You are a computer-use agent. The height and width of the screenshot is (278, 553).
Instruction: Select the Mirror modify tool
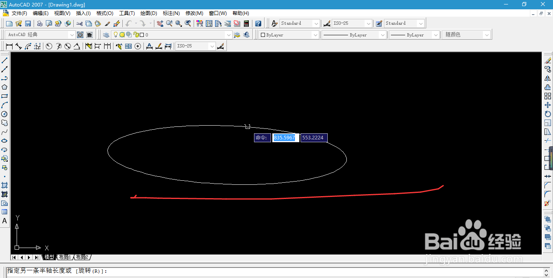point(548,78)
